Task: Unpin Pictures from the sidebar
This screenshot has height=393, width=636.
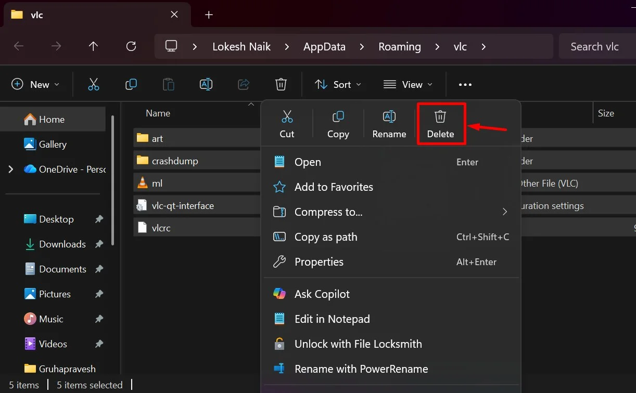Action: coord(99,294)
